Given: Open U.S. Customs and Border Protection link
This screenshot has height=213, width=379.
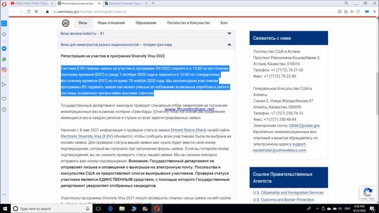Looking at the screenshot, I should click(x=284, y=199).
